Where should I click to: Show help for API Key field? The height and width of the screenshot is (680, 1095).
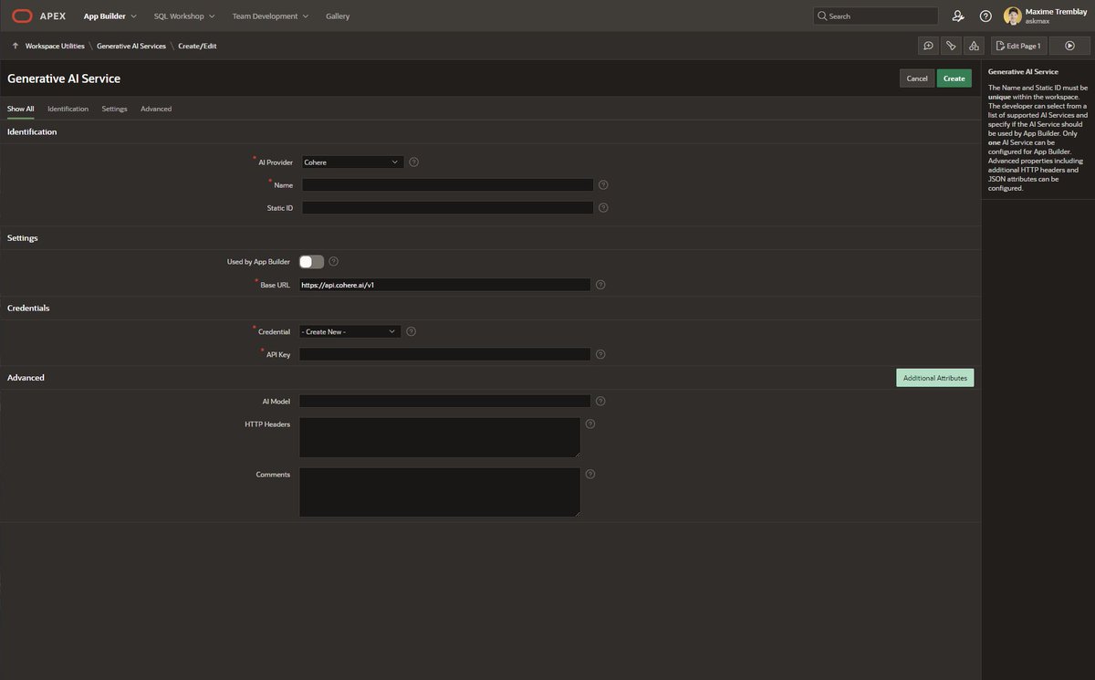click(600, 354)
